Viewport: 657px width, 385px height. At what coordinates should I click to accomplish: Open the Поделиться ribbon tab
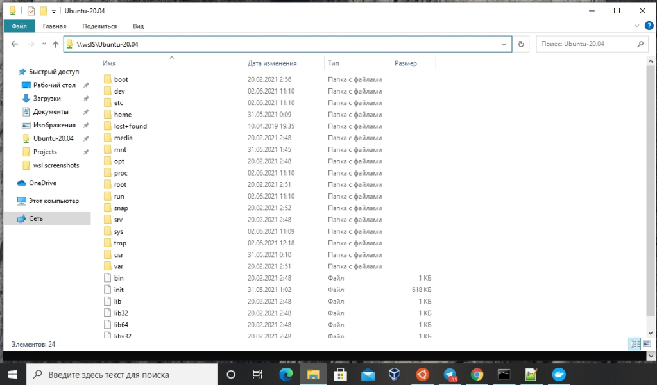pos(99,26)
